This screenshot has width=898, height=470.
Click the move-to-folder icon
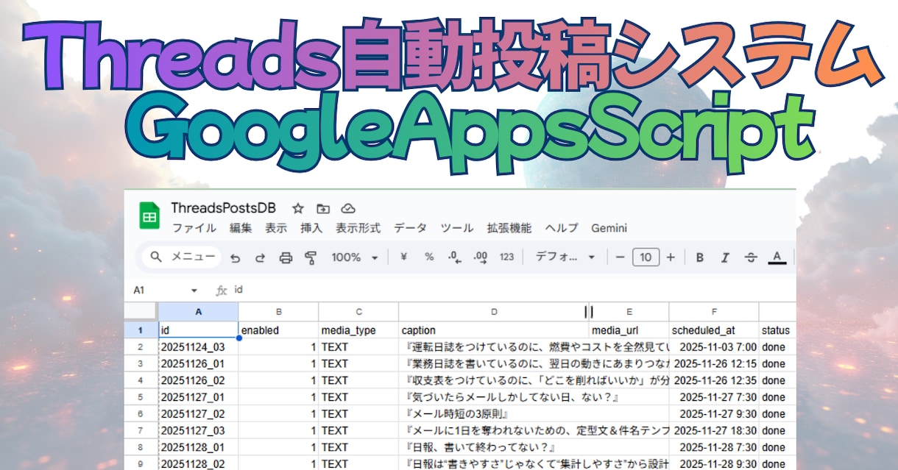coord(322,208)
